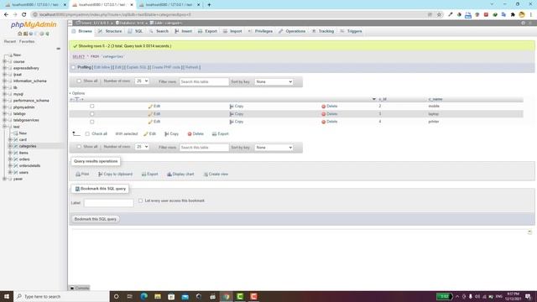537x302 pixels.
Task: Click Display chart
Action: coord(180,174)
